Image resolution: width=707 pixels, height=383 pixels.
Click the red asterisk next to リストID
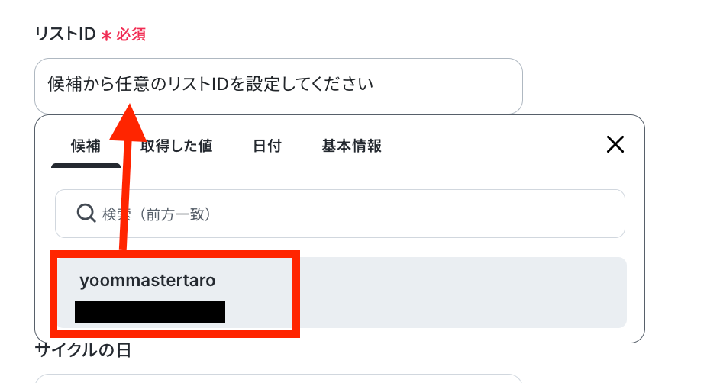coord(106,35)
